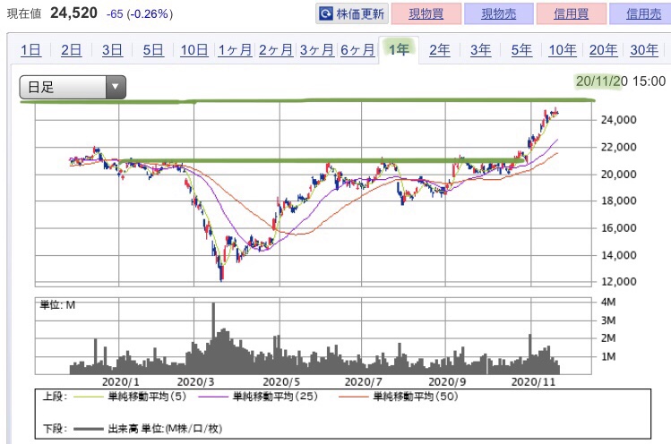Switch chart range to 1日

(x=30, y=50)
